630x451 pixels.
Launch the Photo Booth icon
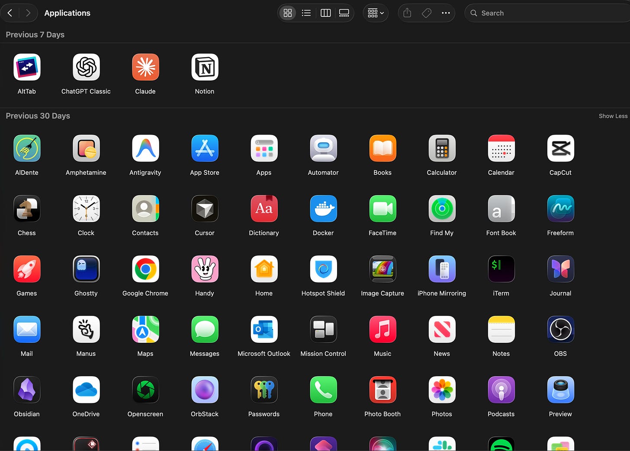pyautogui.click(x=382, y=390)
